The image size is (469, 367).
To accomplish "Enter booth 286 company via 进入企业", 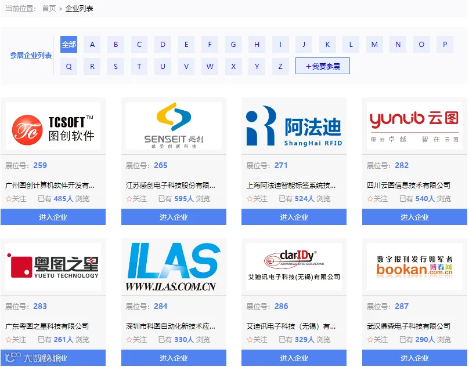I will pyautogui.click(x=294, y=358).
